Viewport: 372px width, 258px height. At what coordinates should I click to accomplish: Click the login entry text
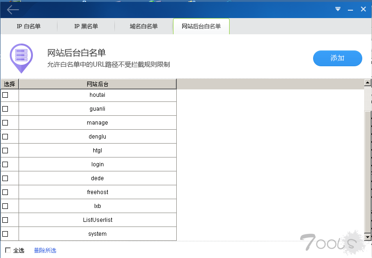pyautogui.click(x=97, y=164)
